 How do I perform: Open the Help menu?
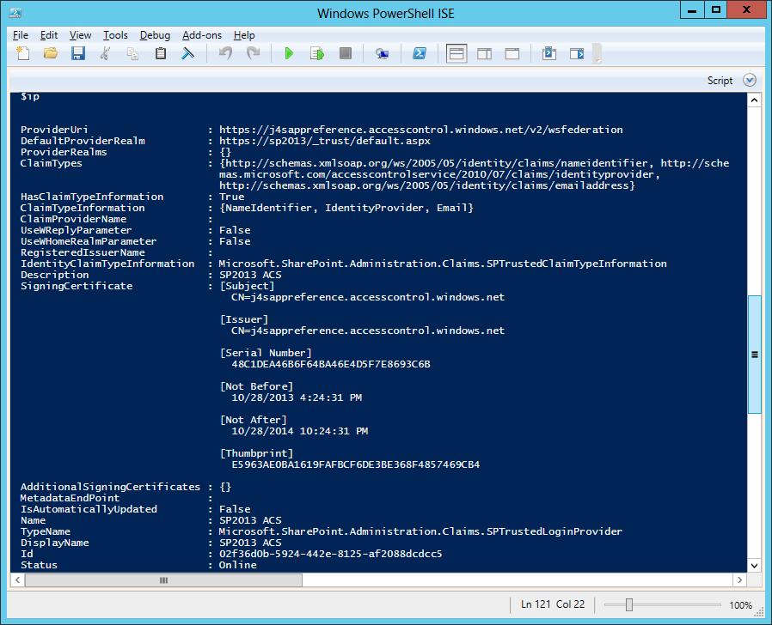[x=244, y=35]
